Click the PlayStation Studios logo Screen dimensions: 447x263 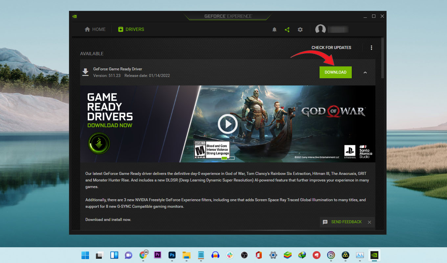coord(350,152)
